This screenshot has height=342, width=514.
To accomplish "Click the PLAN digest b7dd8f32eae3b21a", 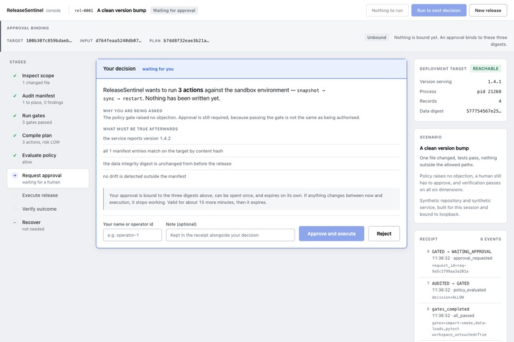I will [x=186, y=41].
